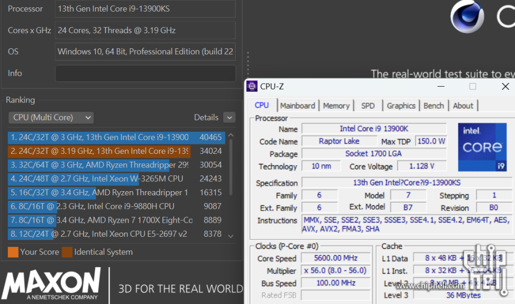Click the OS field showing Windows 10
The width and height of the screenshot is (515, 304).
146,51
